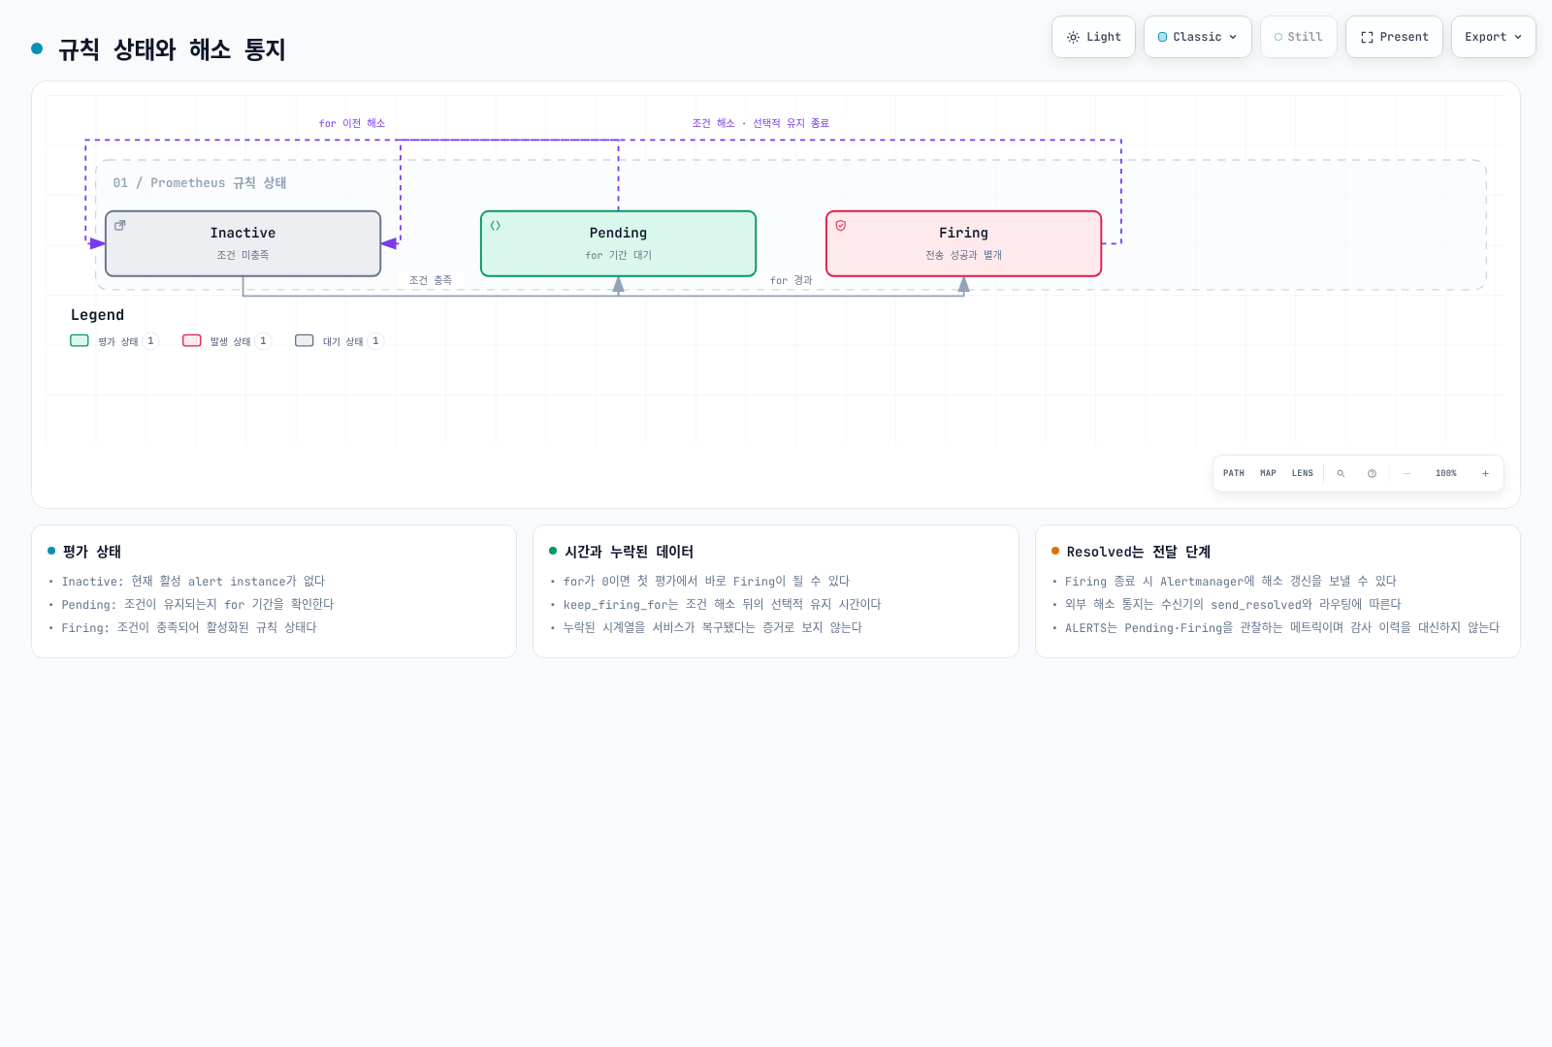Open help with question mark icon

tap(1372, 473)
